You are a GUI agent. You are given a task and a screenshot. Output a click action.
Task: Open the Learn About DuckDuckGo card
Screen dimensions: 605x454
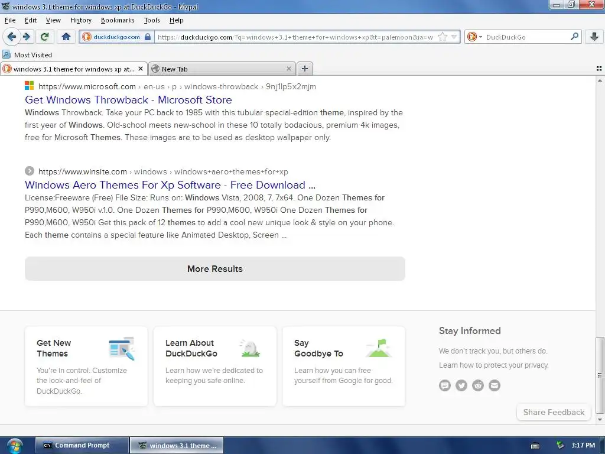(215, 367)
